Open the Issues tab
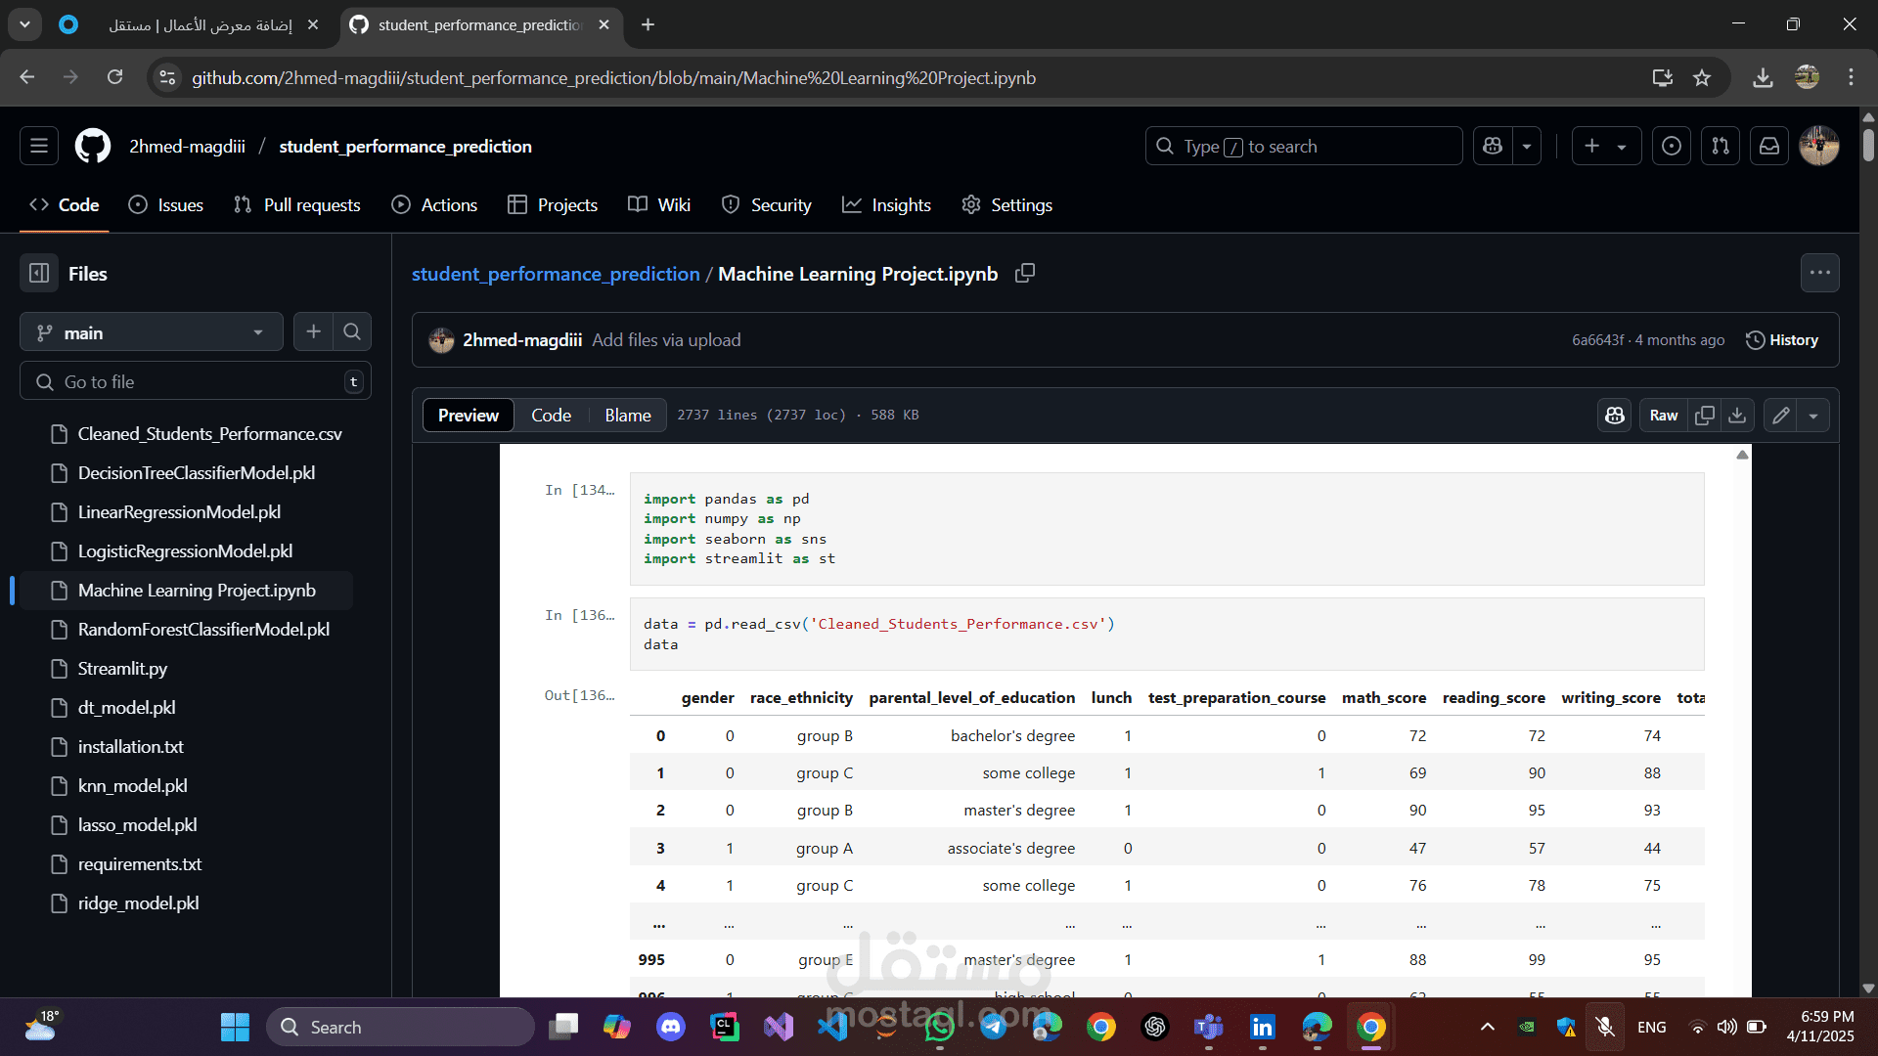 click(x=166, y=205)
